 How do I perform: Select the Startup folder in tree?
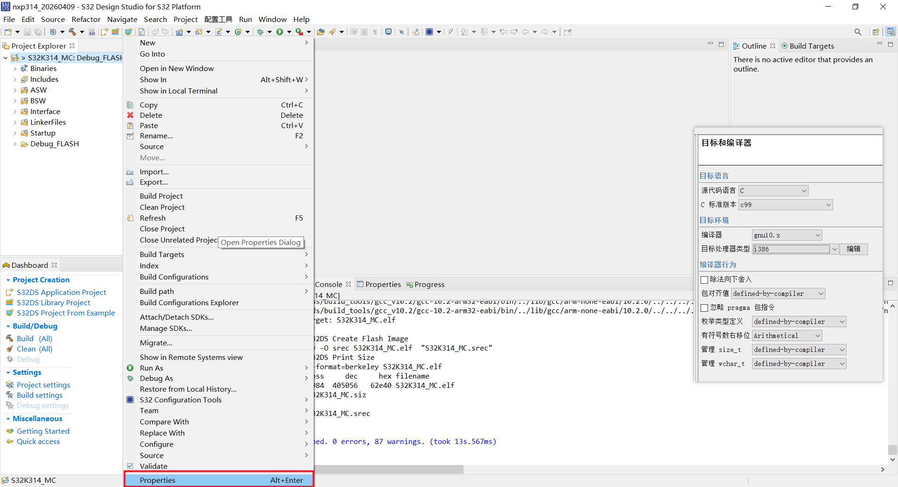tap(43, 133)
